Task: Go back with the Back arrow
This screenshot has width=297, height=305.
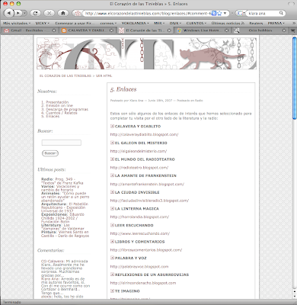Action: click(x=9, y=13)
